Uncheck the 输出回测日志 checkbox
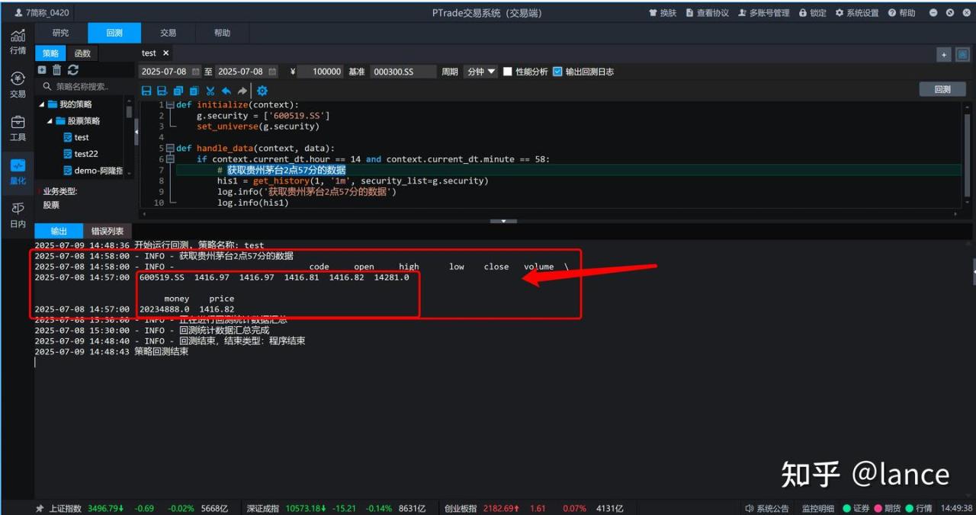 (557, 72)
